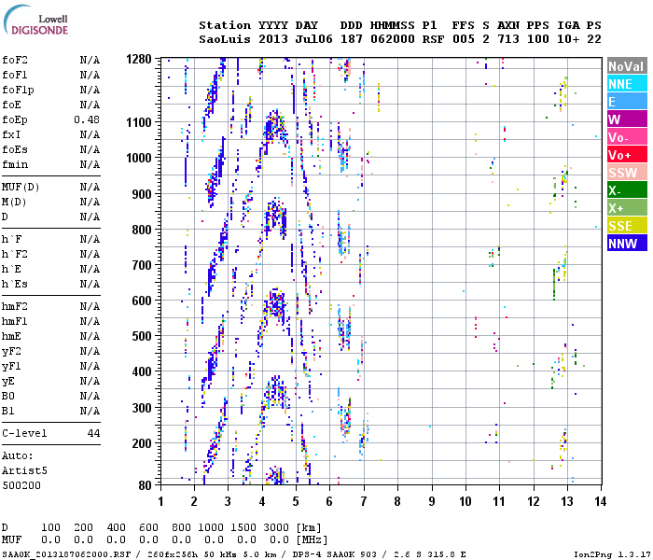Click the [MHz] unit label
This screenshot has height=560, width=653.
point(312,539)
